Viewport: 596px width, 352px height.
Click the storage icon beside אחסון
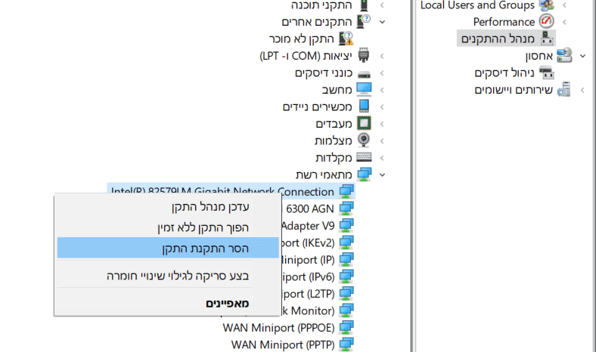click(x=564, y=55)
